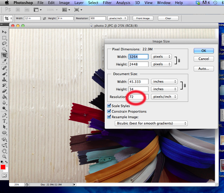Swap the crop width and height values
This screenshot has height=193, width=224.
(x=45, y=18)
